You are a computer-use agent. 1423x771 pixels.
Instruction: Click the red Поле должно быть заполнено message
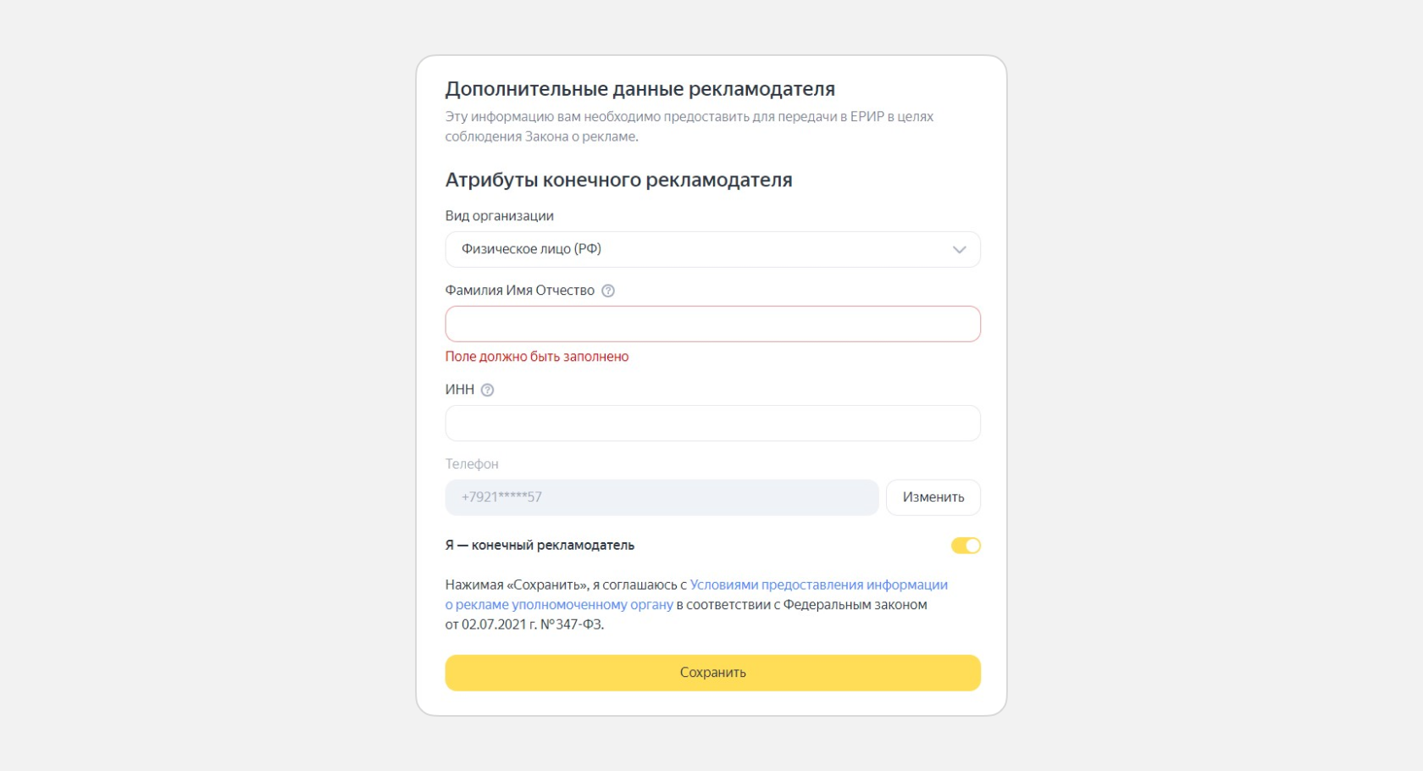(x=537, y=357)
